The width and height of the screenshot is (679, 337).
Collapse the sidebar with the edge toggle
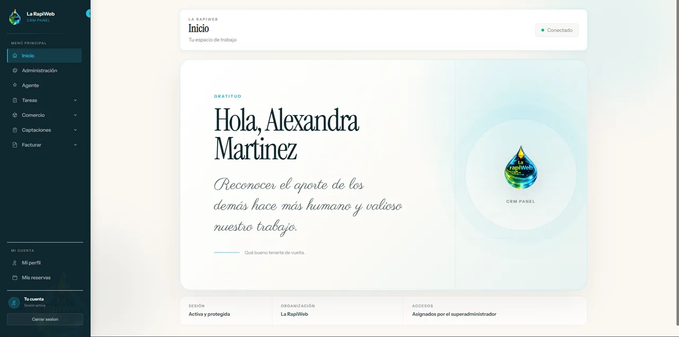89,13
